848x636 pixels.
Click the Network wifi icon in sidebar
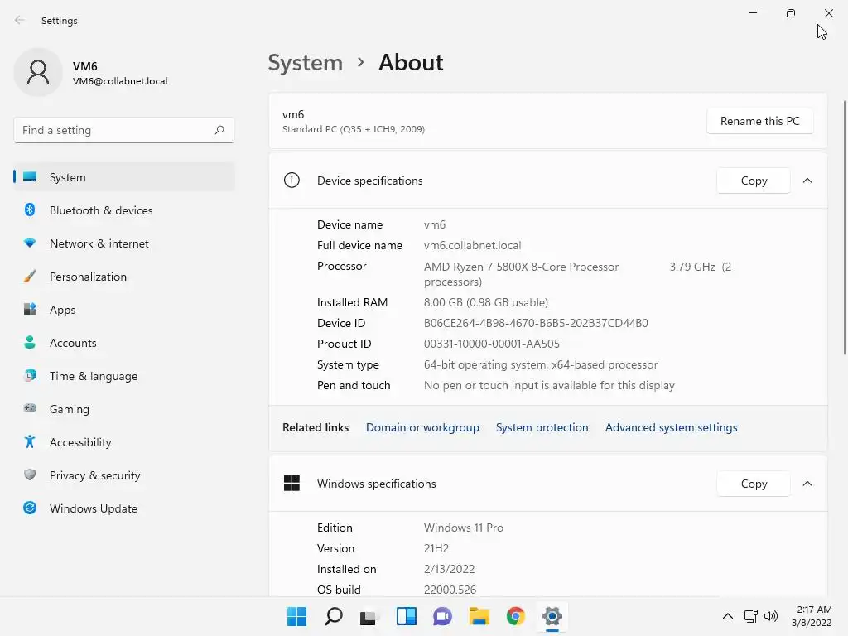click(30, 243)
